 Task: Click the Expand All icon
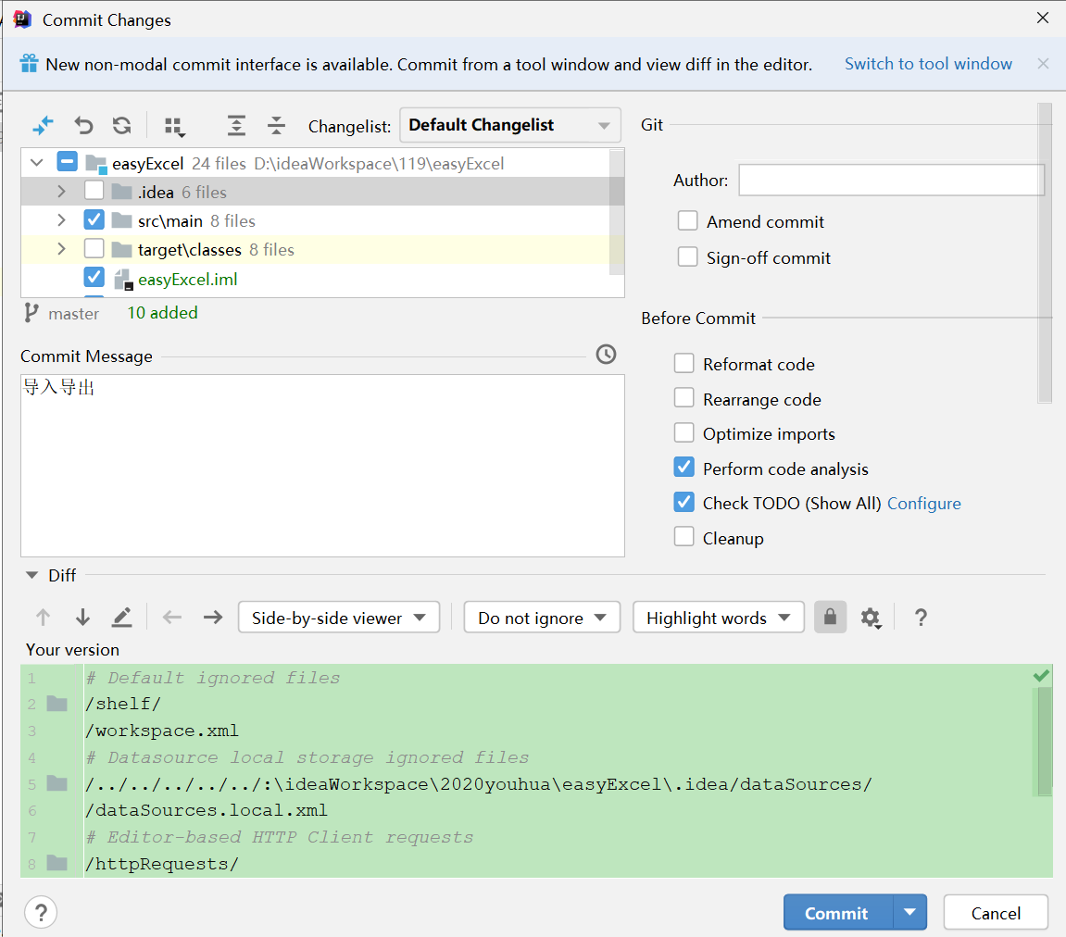(x=236, y=126)
